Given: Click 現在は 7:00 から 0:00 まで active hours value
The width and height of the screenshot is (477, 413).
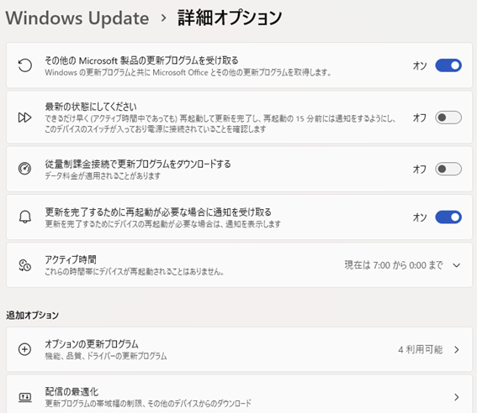Looking at the screenshot, I should pos(394,265).
